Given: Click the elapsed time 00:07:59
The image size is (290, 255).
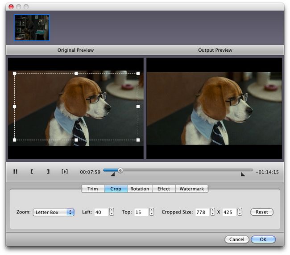Looking at the screenshot, I should pos(90,172).
